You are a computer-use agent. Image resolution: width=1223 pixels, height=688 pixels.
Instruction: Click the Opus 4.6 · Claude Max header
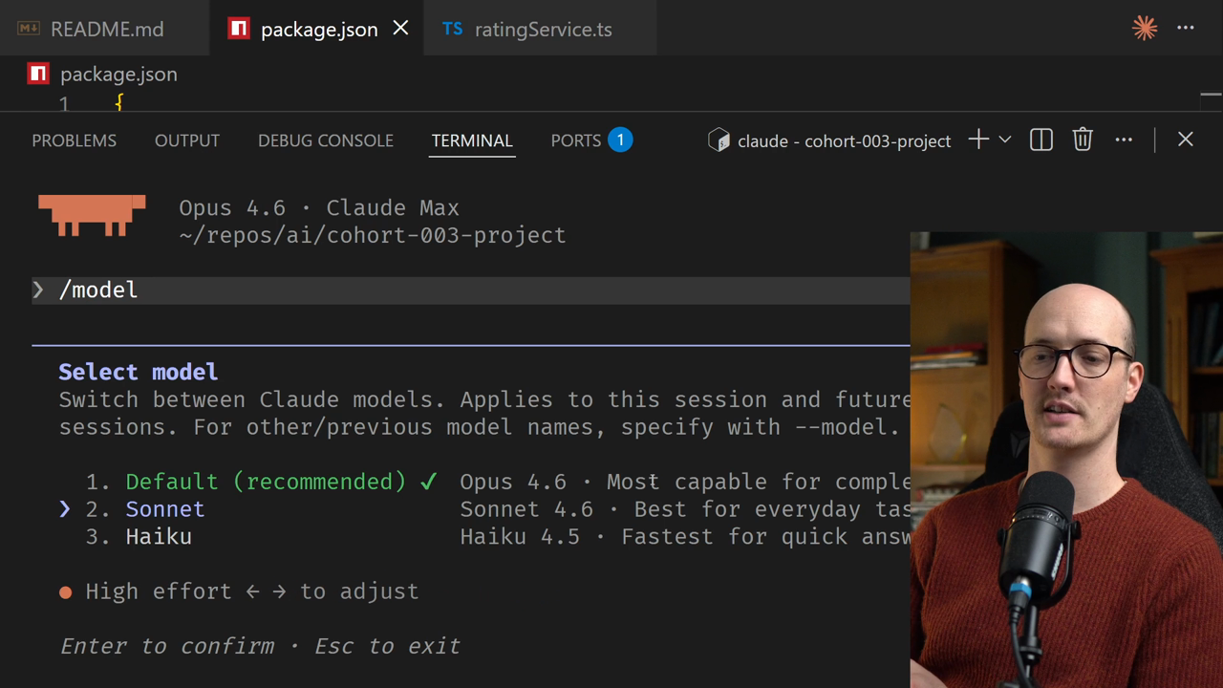pyautogui.click(x=319, y=208)
